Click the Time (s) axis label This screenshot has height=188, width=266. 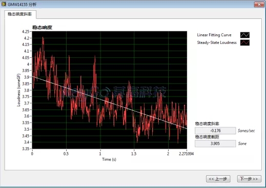pyautogui.click(x=109, y=159)
